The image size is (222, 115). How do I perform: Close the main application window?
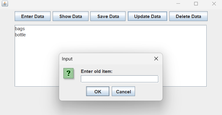(x=214, y=4)
